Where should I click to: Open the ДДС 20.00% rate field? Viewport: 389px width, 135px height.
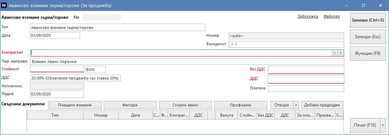75,78
